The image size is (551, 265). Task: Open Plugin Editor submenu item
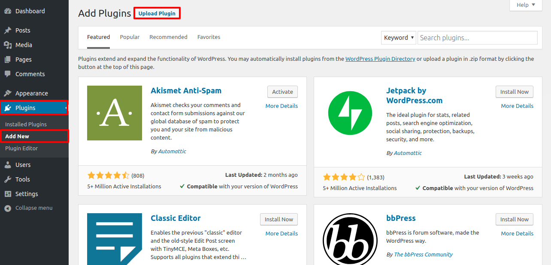[21, 148]
